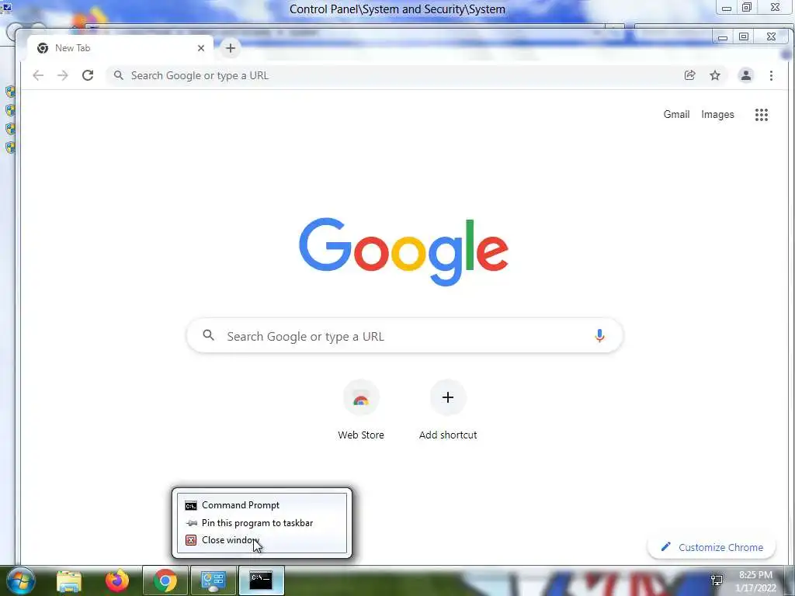Minimize the outer System window
The width and height of the screenshot is (795, 596).
pyautogui.click(x=727, y=8)
